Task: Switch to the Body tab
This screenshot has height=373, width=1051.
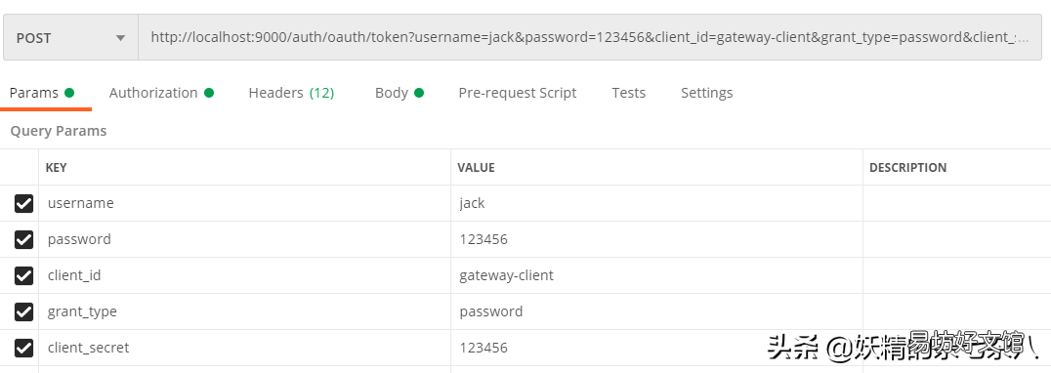Action: point(399,93)
